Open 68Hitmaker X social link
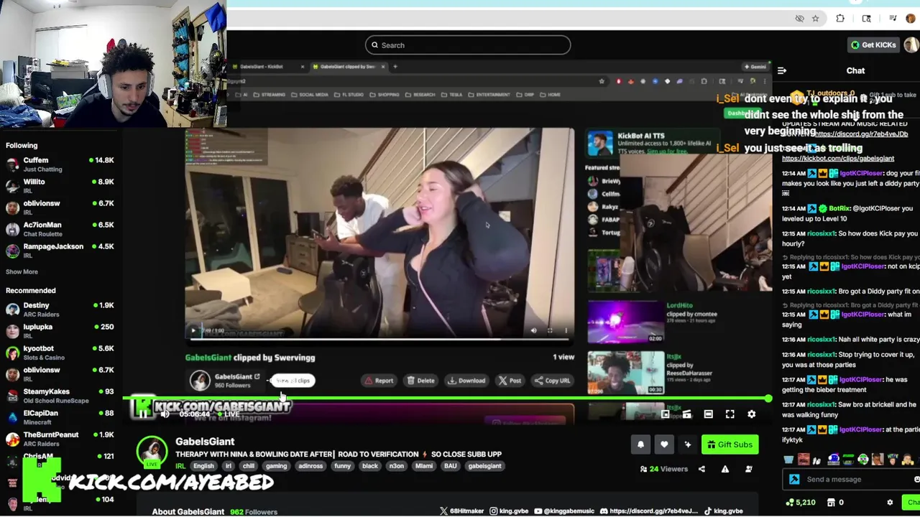Image resolution: width=920 pixels, height=517 pixels. [x=461, y=511]
